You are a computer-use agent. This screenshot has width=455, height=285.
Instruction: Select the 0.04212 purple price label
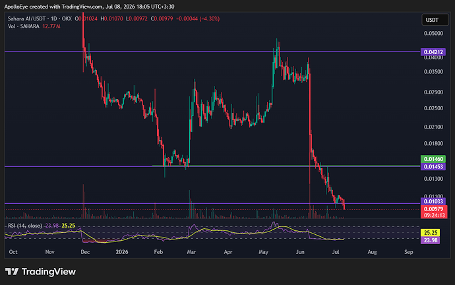(433, 52)
